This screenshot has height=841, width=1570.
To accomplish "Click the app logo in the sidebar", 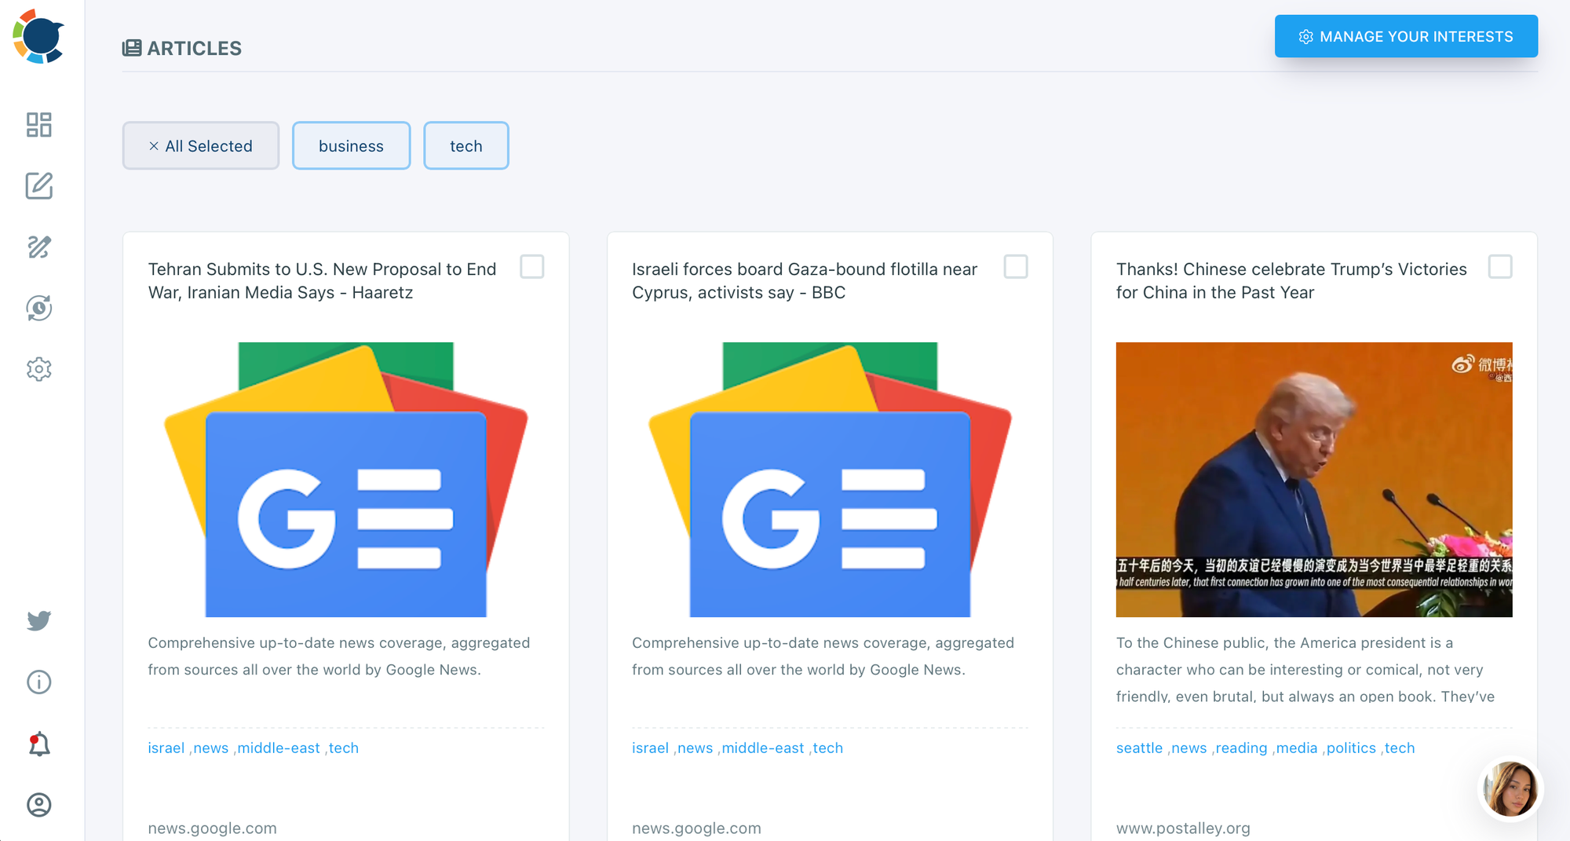I will click(38, 36).
